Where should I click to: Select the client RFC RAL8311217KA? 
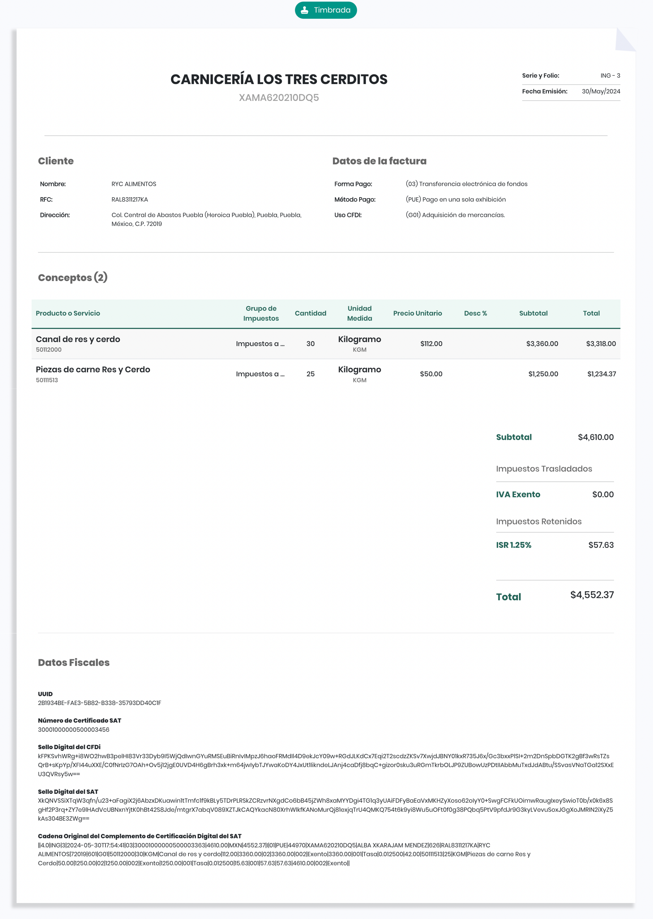tap(130, 200)
